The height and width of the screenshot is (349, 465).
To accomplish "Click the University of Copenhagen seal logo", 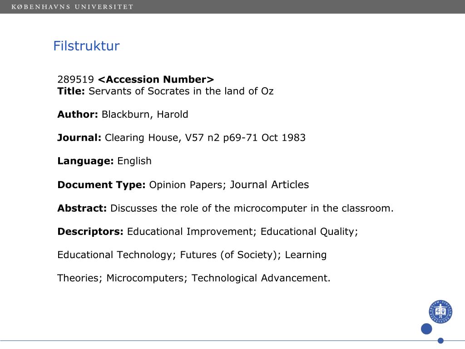I will (x=440, y=312).
